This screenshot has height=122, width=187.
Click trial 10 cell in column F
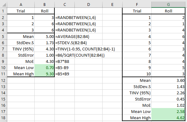coord(137,74)
